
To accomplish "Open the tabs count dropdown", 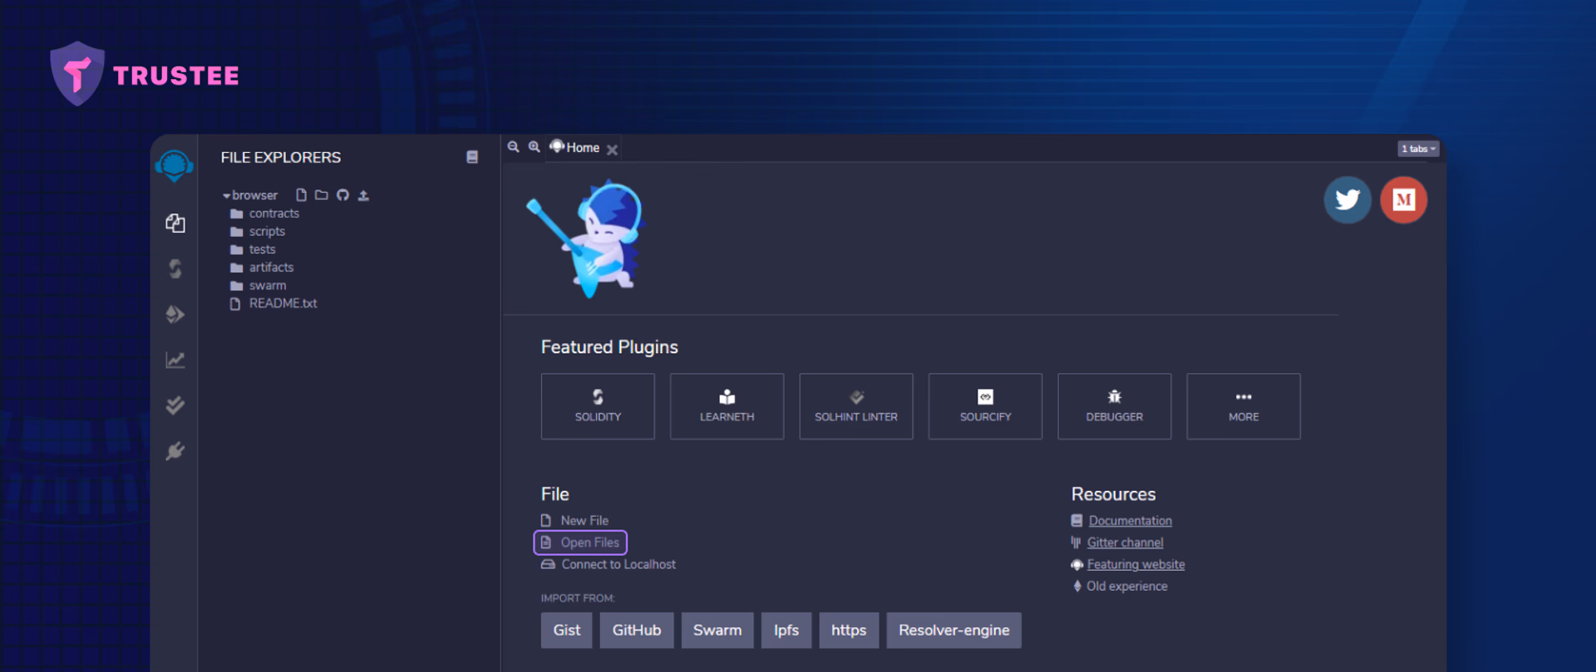I will click(x=1418, y=149).
